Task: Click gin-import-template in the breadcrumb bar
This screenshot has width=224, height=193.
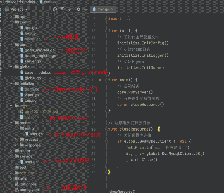Action: coord(18,2)
